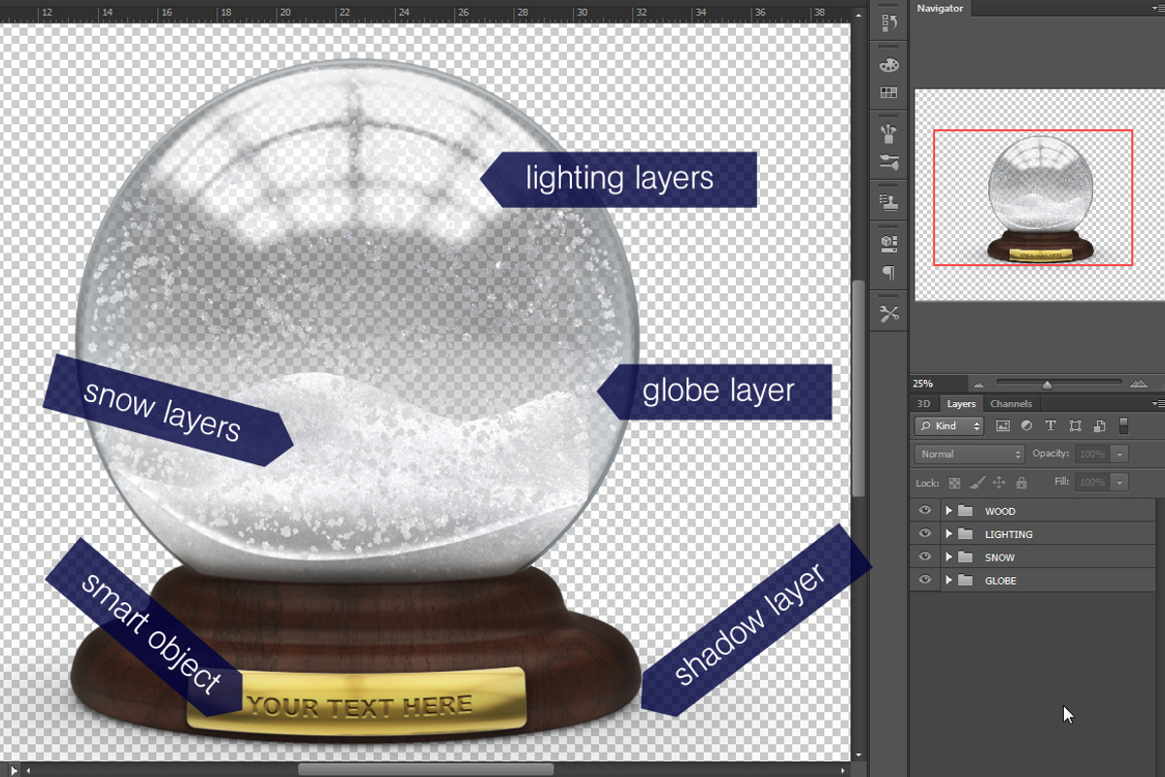This screenshot has width=1165, height=777.
Task: Select the Layers tab
Action: click(961, 403)
